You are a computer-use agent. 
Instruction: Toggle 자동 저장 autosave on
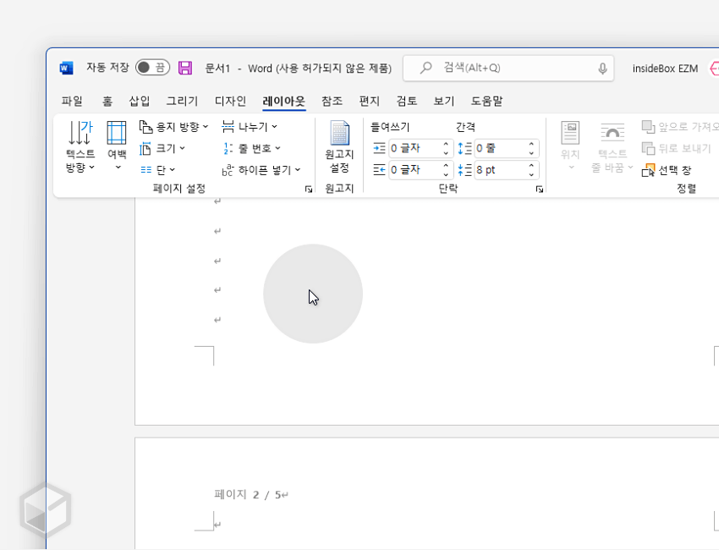(152, 67)
